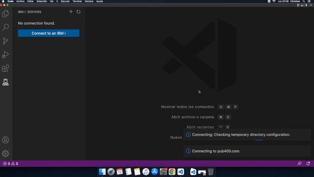Open customize layout icon

tap(311, 5)
